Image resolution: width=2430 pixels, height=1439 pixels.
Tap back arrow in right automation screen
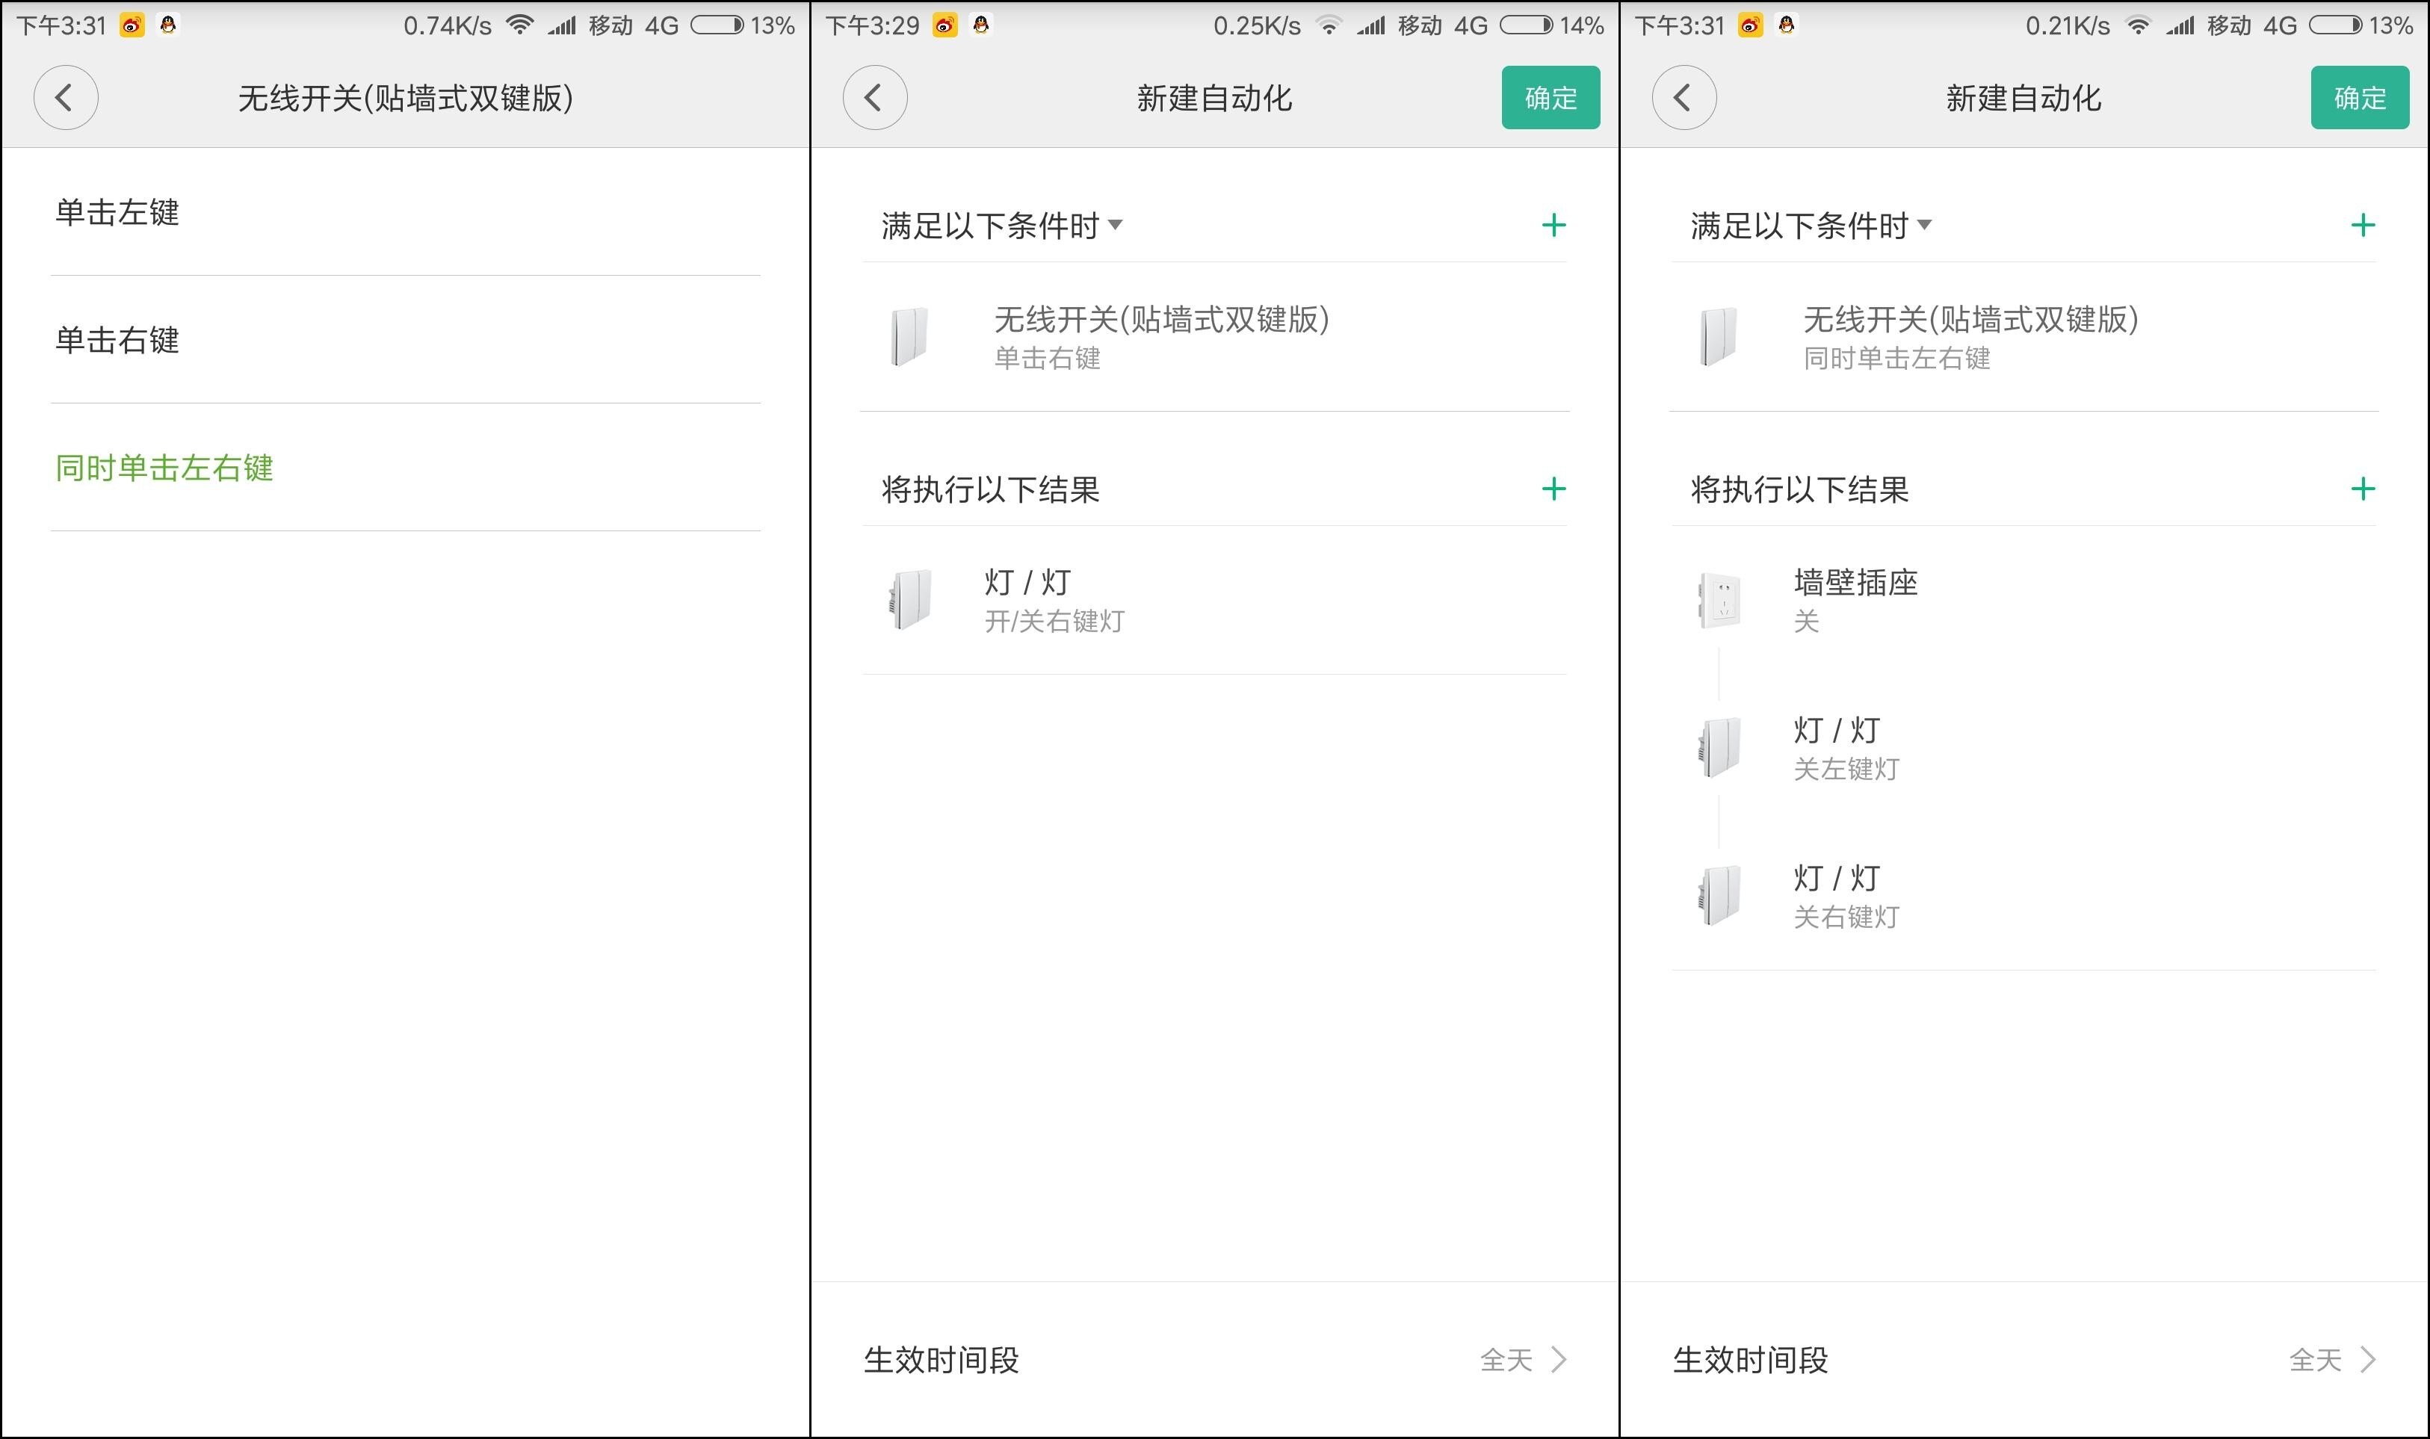tap(1684, 97)
